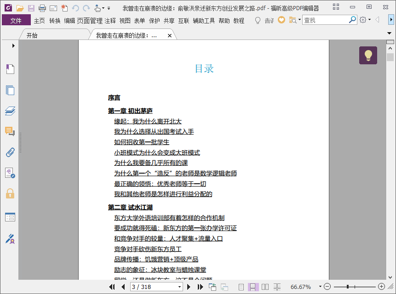Click the Print icon in quick access toolbar
This screenshot has width=396, height=294.
(42, 8)
